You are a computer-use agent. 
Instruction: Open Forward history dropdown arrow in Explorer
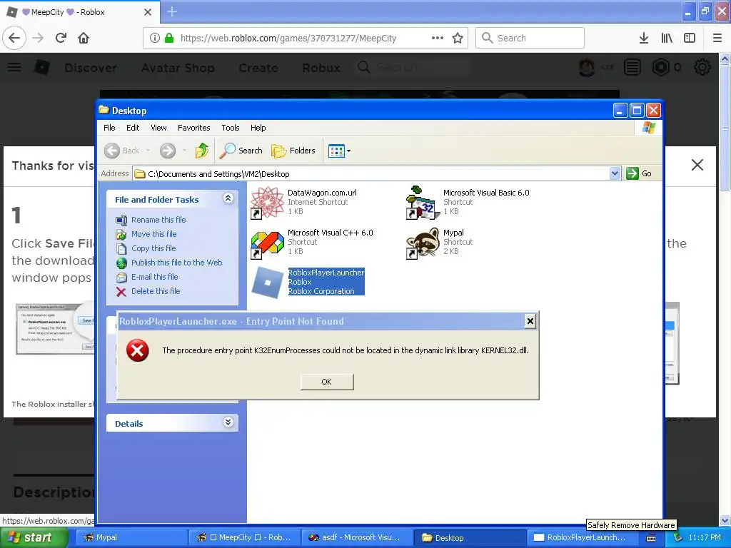184,151
